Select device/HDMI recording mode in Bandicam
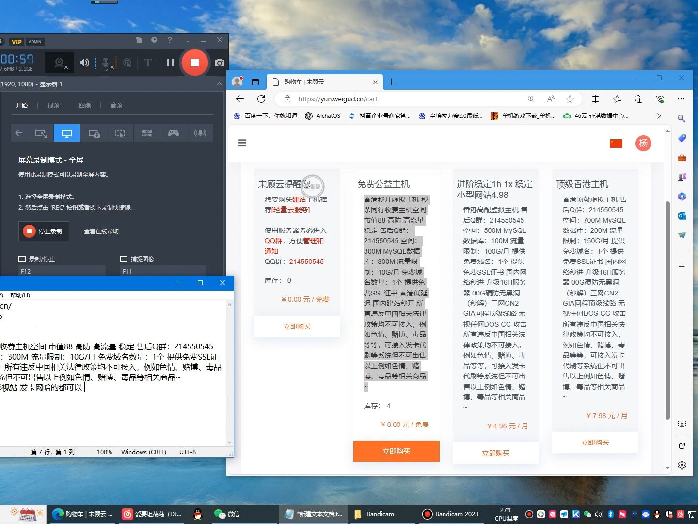This screenshot has width=698, height=524. click(147, 133)
